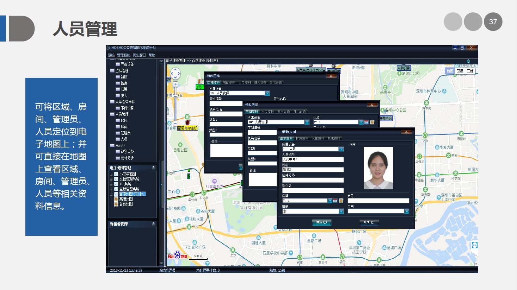Switch map to 三维 3D view

point(470,71)
